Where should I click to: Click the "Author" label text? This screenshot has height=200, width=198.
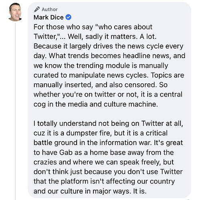49,10
